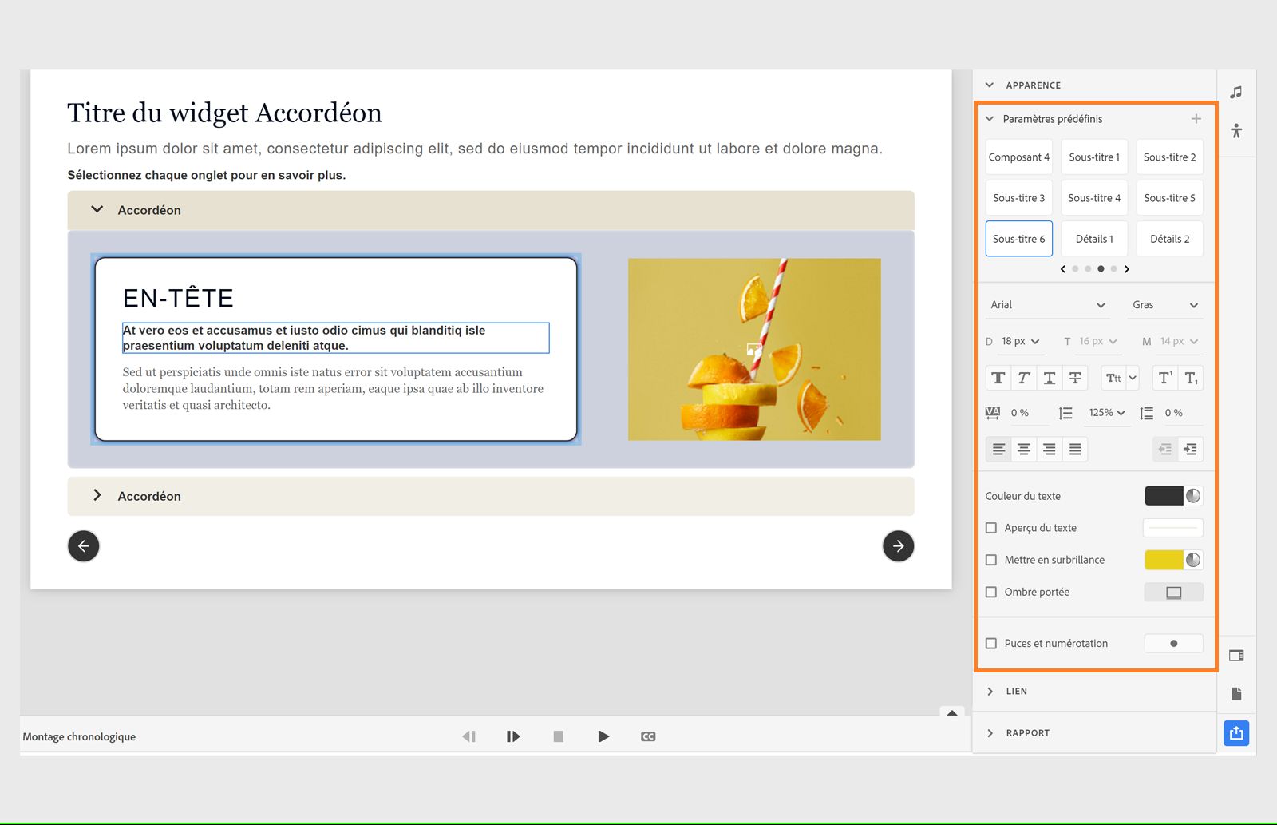Align text to the left
The width and height of the screenshot is (1277, 825).
pyautogui.click(x=998, y=450)
